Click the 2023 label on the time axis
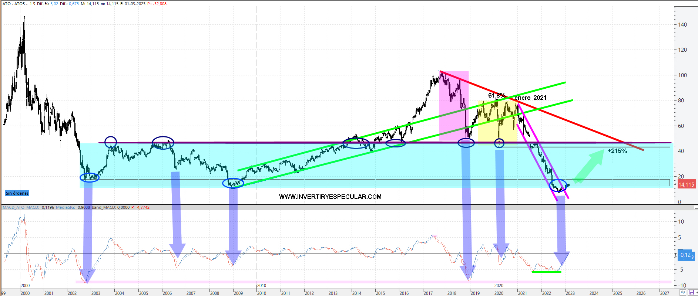Viewport: 698px width, 296px height. tap(570, 293)
